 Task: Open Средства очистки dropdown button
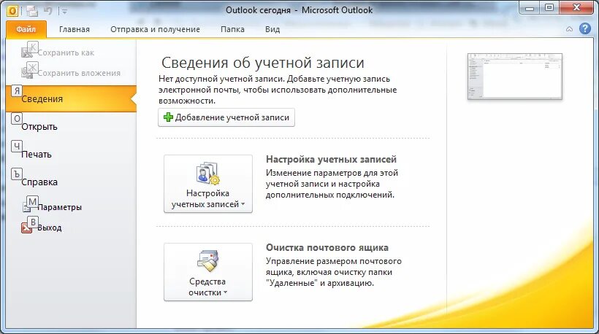click(208, 272)
